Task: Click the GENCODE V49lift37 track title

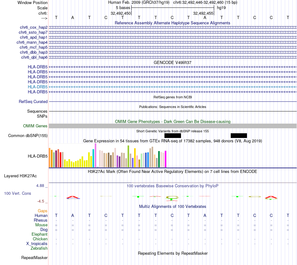Action: point(173,63)
